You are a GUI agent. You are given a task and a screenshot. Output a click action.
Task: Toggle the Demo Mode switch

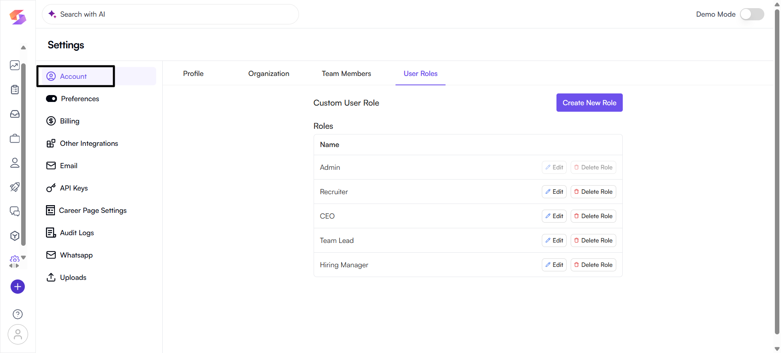point(751,14)
